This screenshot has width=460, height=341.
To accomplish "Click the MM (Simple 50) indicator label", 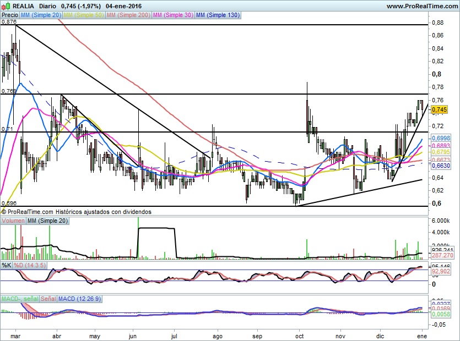I will [84, 15].
